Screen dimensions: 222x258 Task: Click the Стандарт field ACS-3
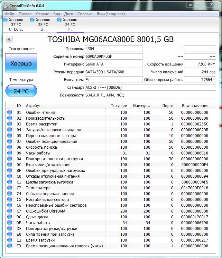(x=150, y=87)
